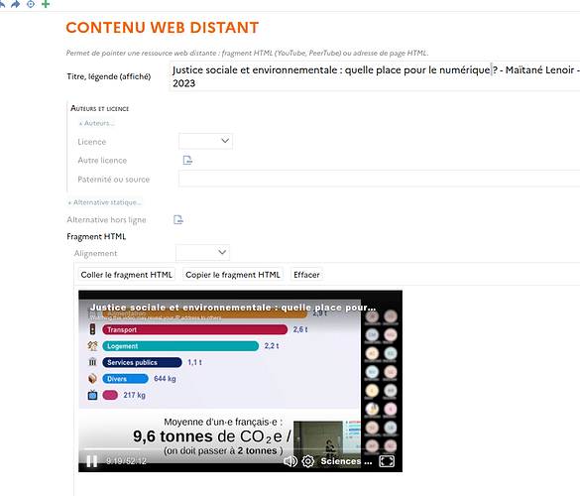Click the blue redo arrow icon
This screenshot has height=496, width=580.
pyautogui.click(x=16, y=4)
